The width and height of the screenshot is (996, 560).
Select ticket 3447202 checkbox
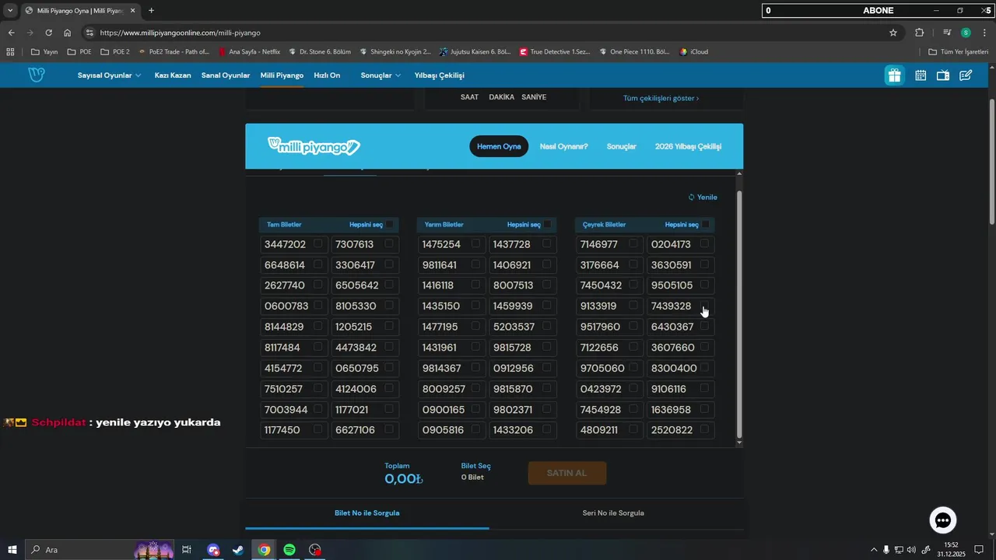pyautogui.click(x=318, y=243)
